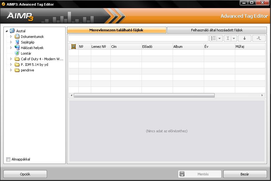Click the horizontal scrollbar of file table

click(x=144, y=95)
